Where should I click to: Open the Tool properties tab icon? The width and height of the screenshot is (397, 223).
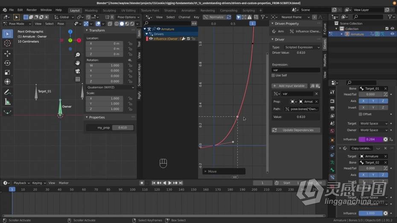[x=333, y=92]
